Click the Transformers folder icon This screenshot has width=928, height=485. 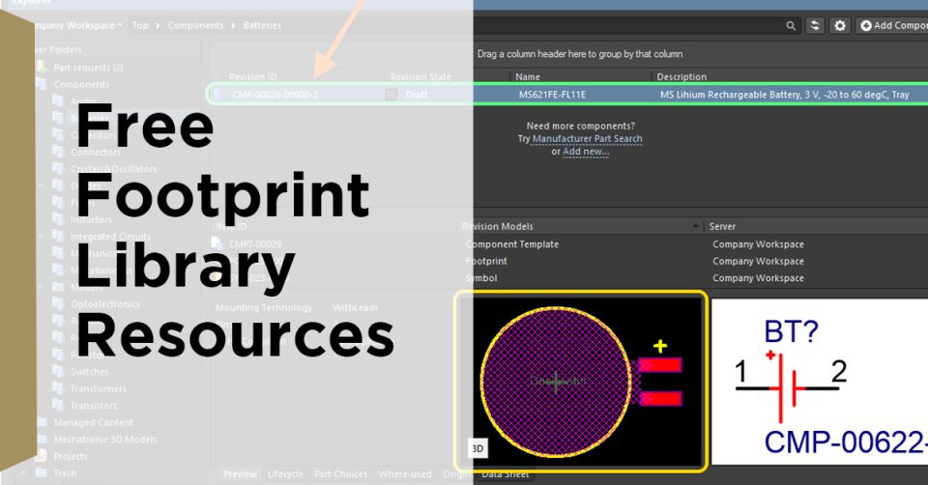pyautogui.click(x=58, y=388)
